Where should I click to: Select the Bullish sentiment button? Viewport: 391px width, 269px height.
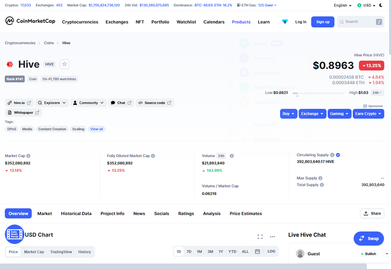click(368, 254)
